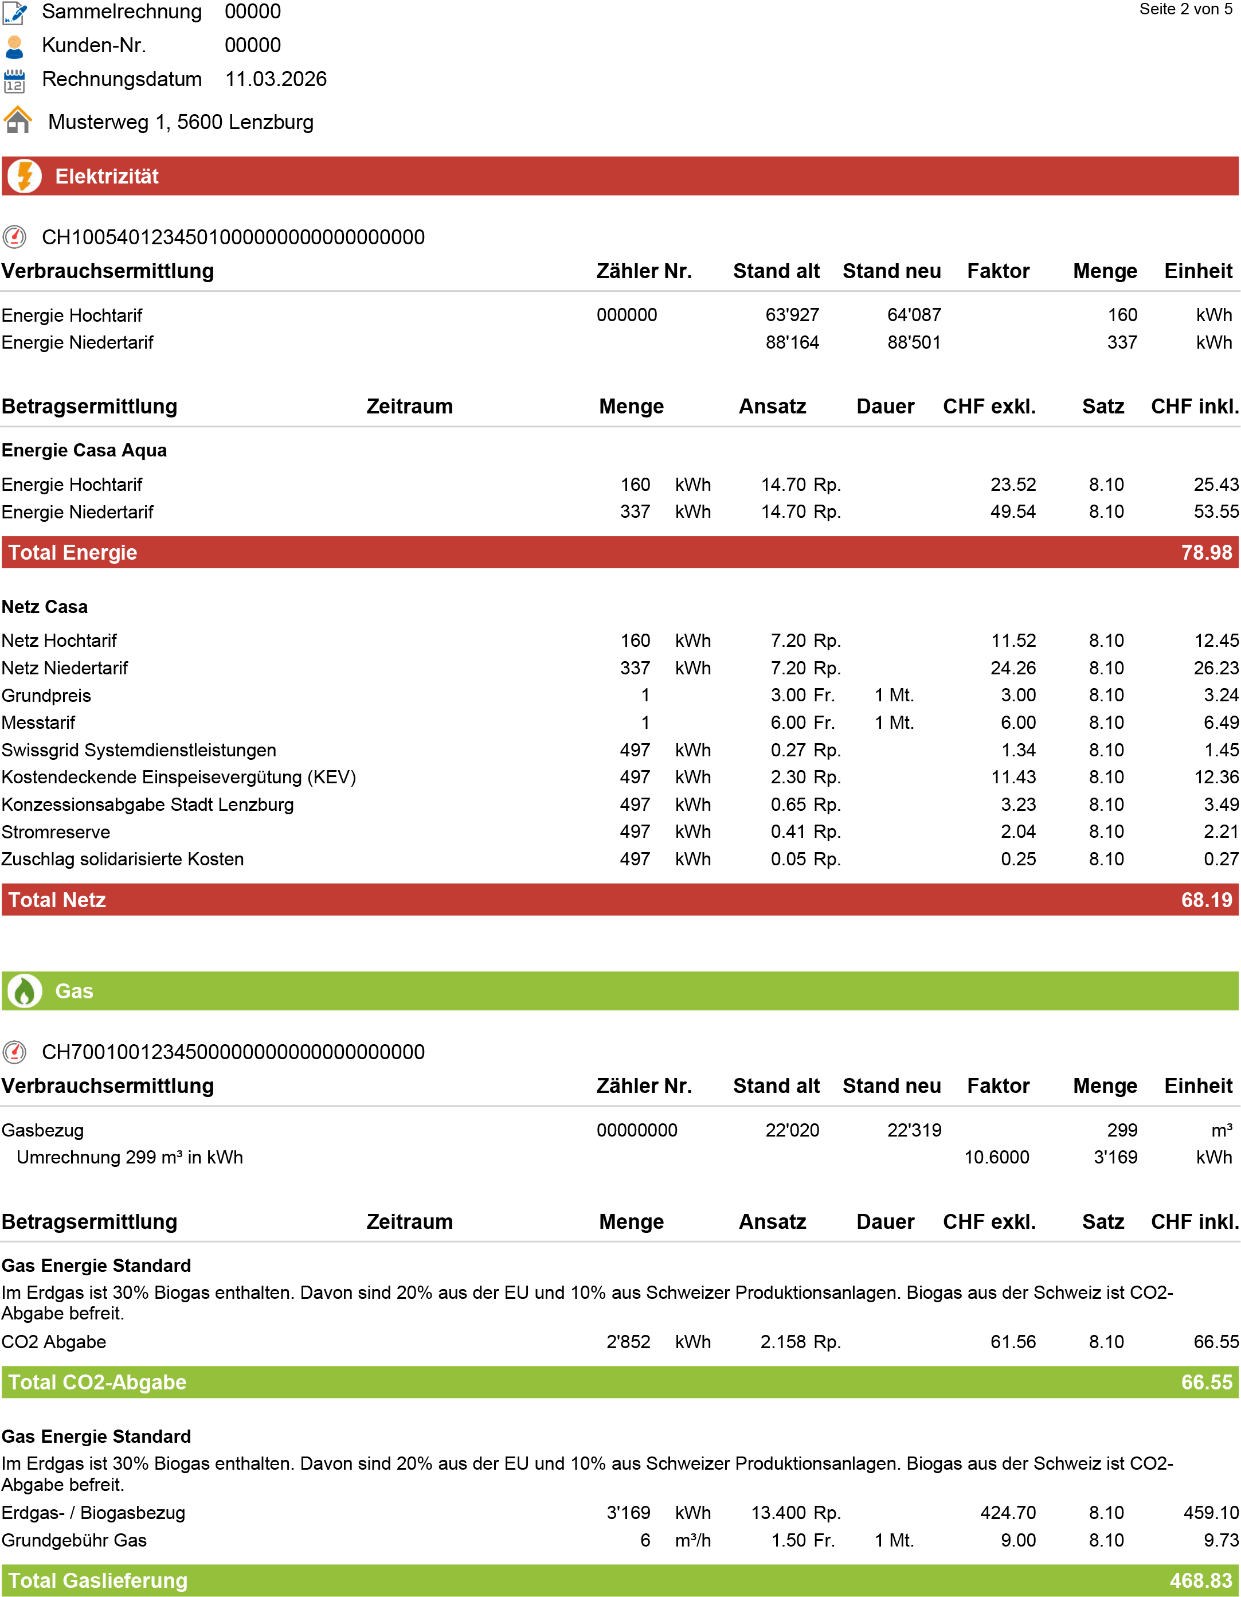Click the red Elektrizität section header

point(620,176)
